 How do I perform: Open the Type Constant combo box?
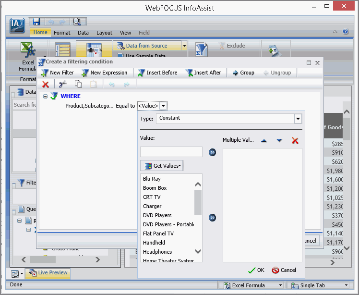tap(229, 119)
